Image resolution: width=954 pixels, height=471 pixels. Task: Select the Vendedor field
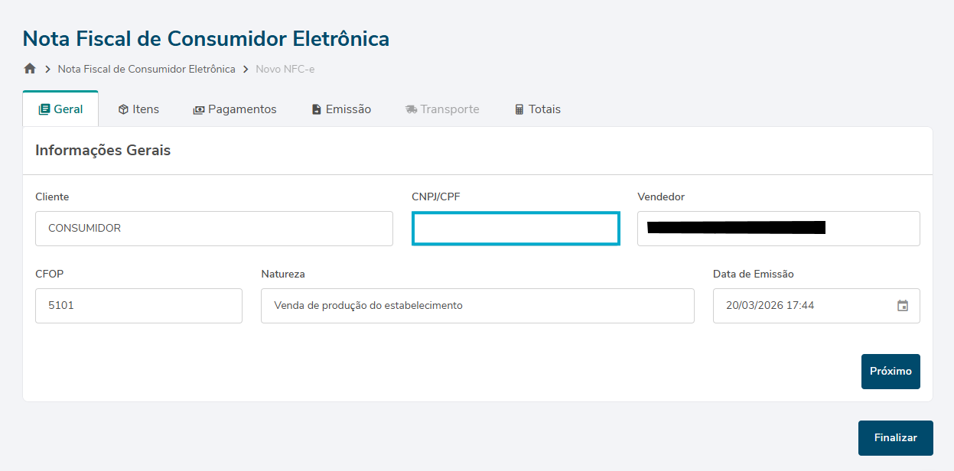(778, 229)
